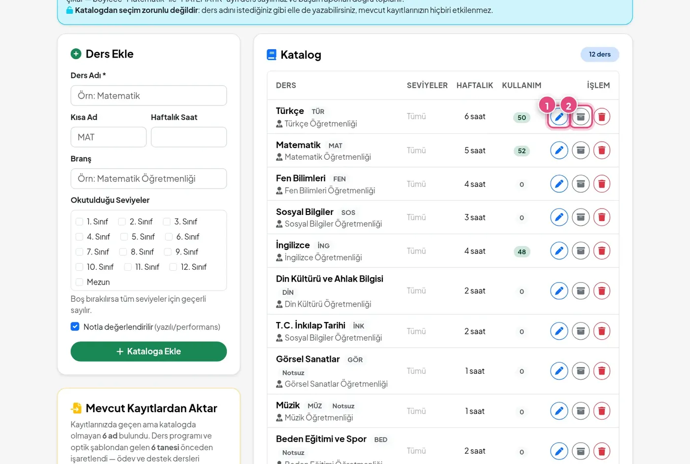Edit the Türkçe lesson with pencil icon
This screenshot has width=690, height=464.
pos(559,117)
